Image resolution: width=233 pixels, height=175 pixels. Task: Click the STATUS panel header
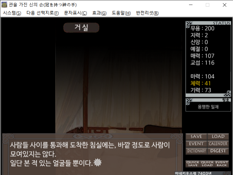208,23
